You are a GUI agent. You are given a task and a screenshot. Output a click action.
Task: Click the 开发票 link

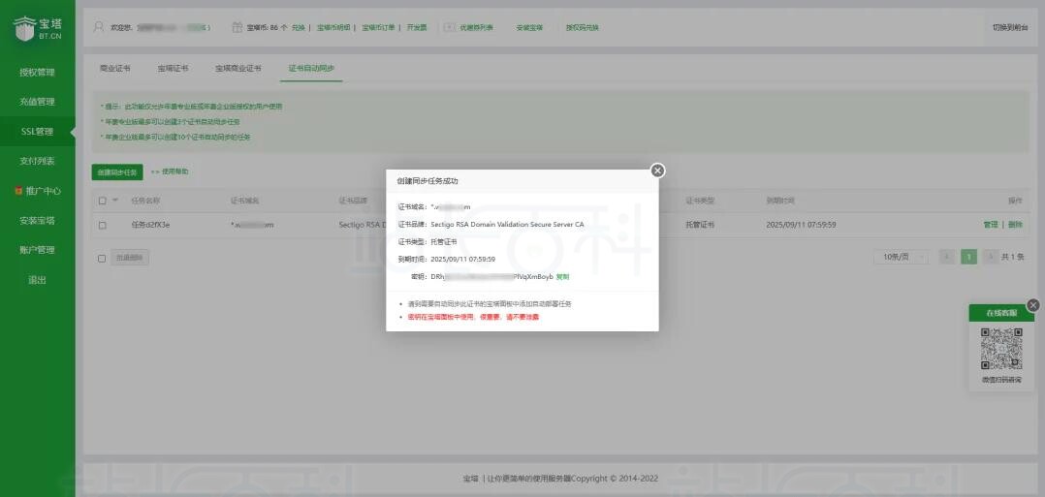(417, 27)
